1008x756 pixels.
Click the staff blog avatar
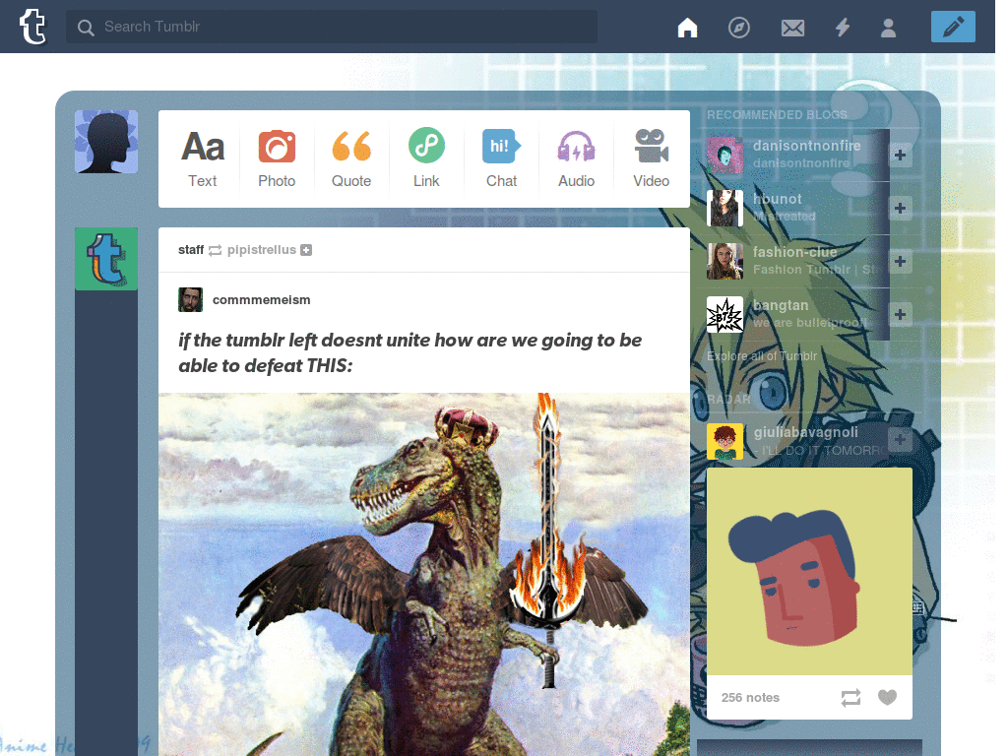[x=106, y=259]
